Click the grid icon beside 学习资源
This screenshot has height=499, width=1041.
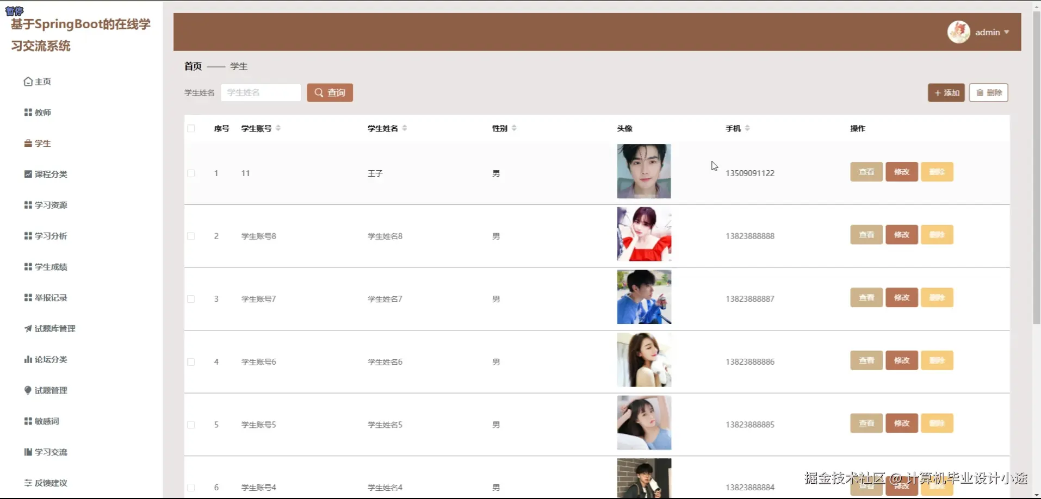(28, 205)
